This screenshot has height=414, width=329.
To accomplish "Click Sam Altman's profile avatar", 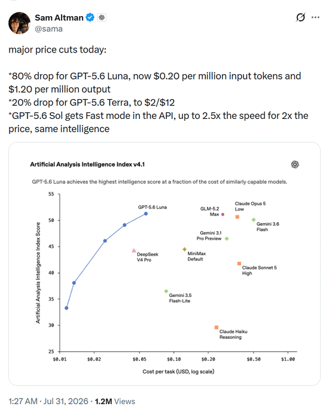I will (x=19, y=23).
